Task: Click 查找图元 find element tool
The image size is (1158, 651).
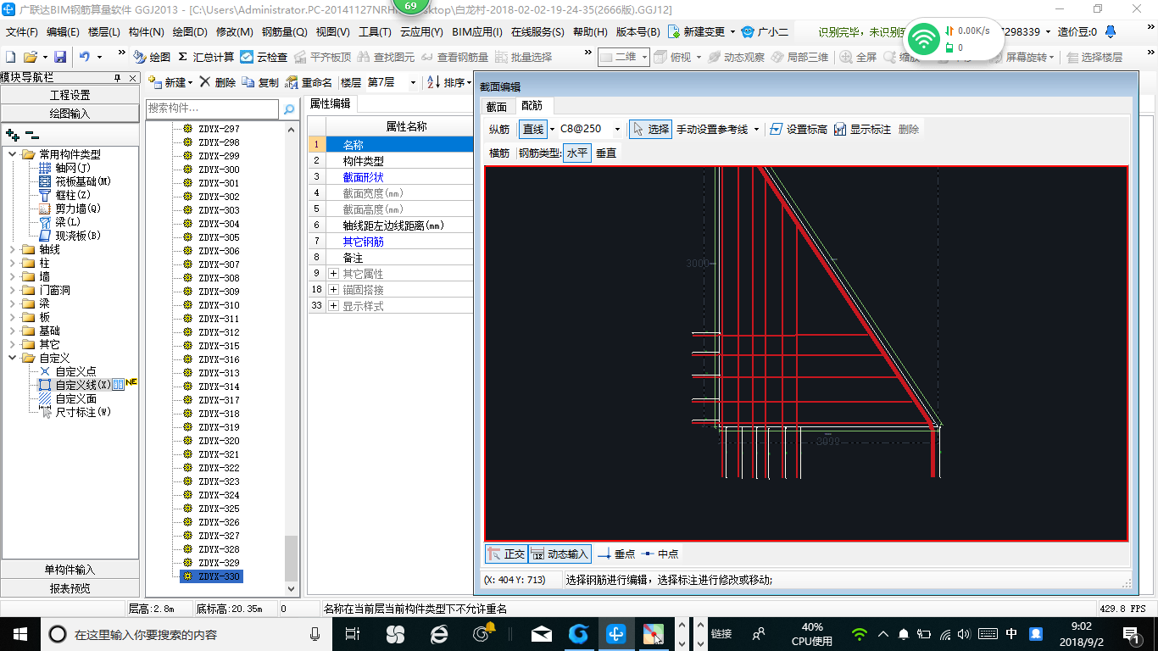Action: pos(387,57)
